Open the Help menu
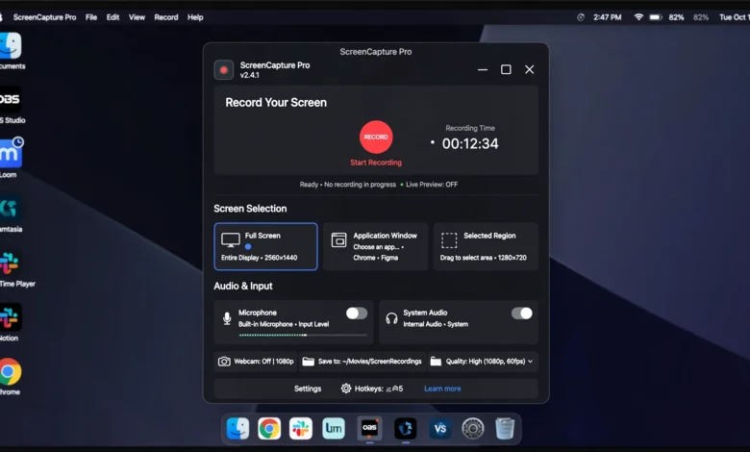 [x=195, y=17]
